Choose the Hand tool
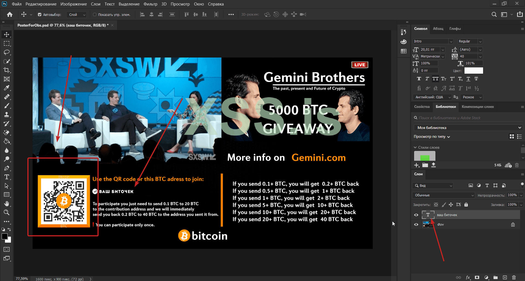 point(7,204)
